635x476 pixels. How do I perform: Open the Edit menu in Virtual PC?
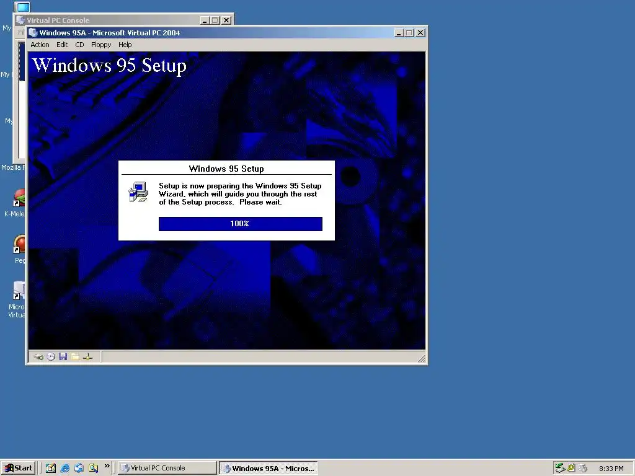tap(62, 45)
